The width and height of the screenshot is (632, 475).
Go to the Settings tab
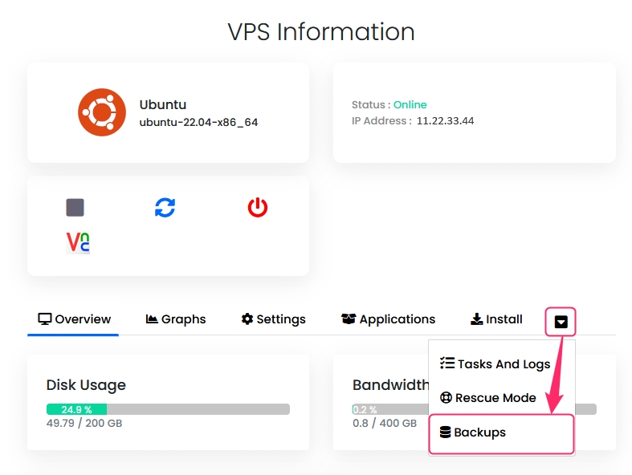click(x=273, y=319)
